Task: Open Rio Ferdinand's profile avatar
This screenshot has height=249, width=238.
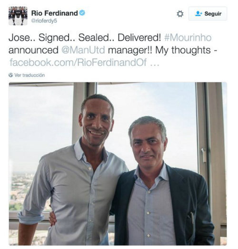Action: (x=18, y=16)
